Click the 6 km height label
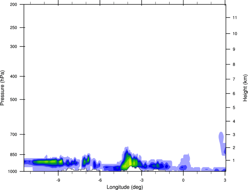248x190 pixels. (234, 94)
